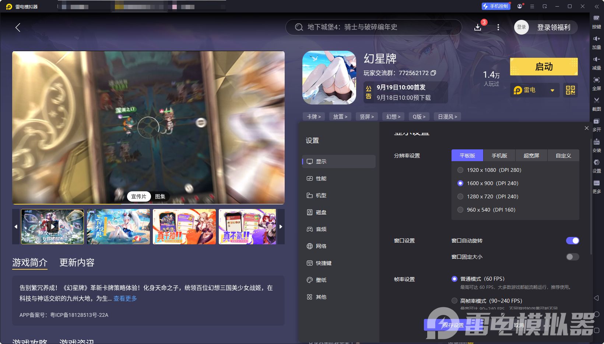Select the 1280 x 720 resolution option

click(x=460, y=196)
